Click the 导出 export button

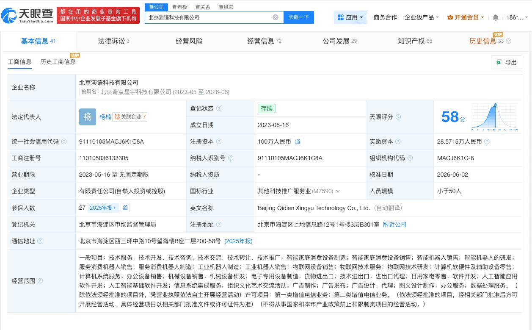tap(506, 62)
